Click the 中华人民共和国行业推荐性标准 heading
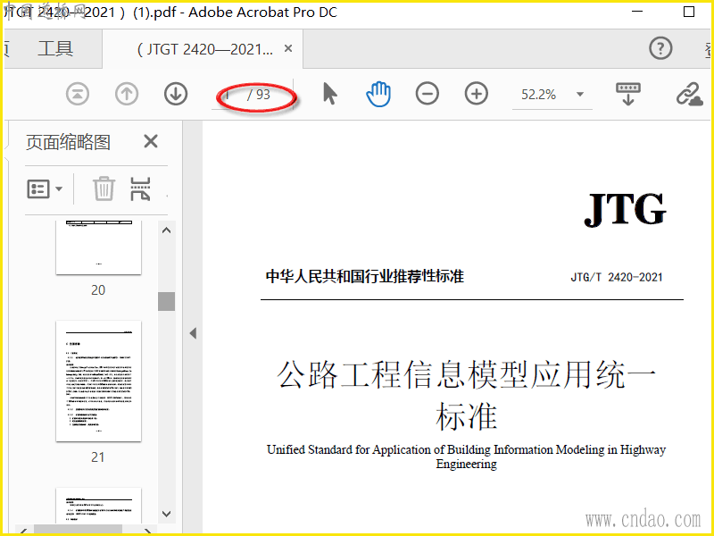Screen dimensions: 714x536 click(365, 276)
